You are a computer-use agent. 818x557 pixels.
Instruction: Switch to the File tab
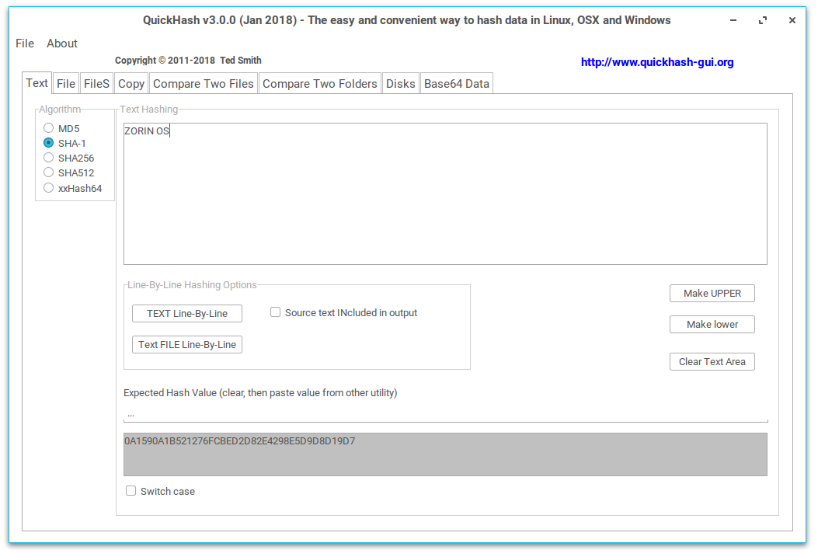pyautogui.click(x=66, y=84)
